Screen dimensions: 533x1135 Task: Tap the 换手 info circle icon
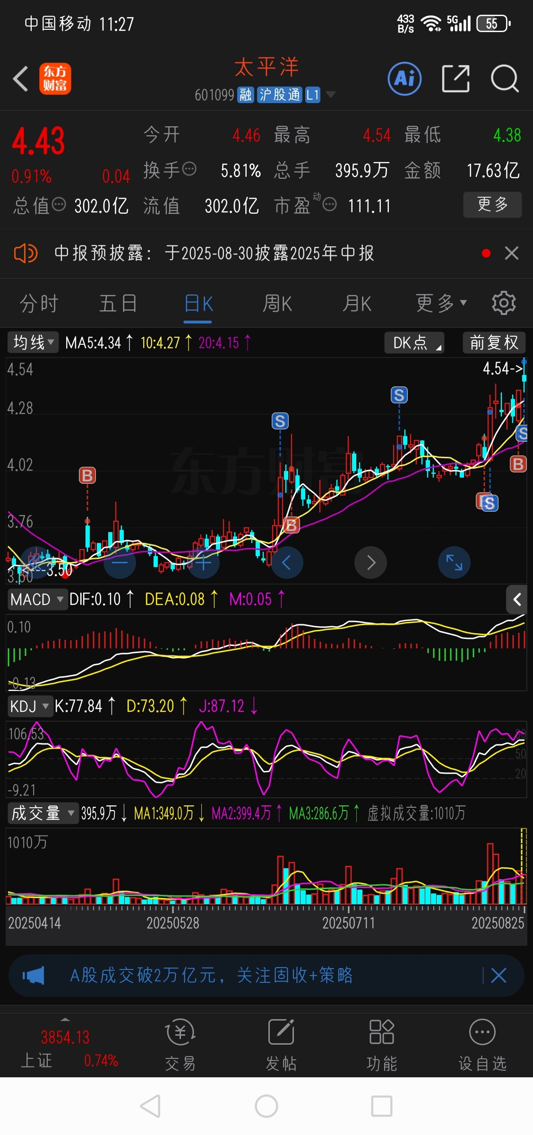189,169
